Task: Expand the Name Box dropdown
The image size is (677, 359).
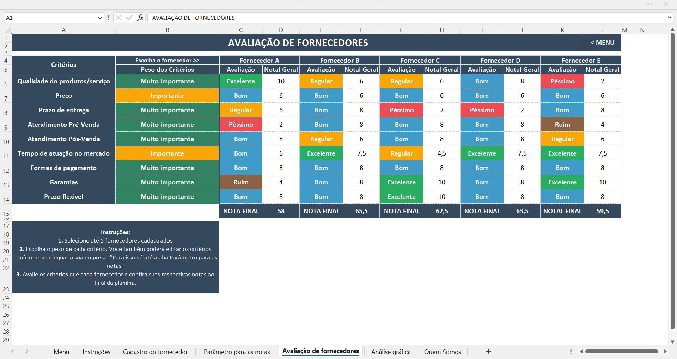Action: click(x=100, y=18)
